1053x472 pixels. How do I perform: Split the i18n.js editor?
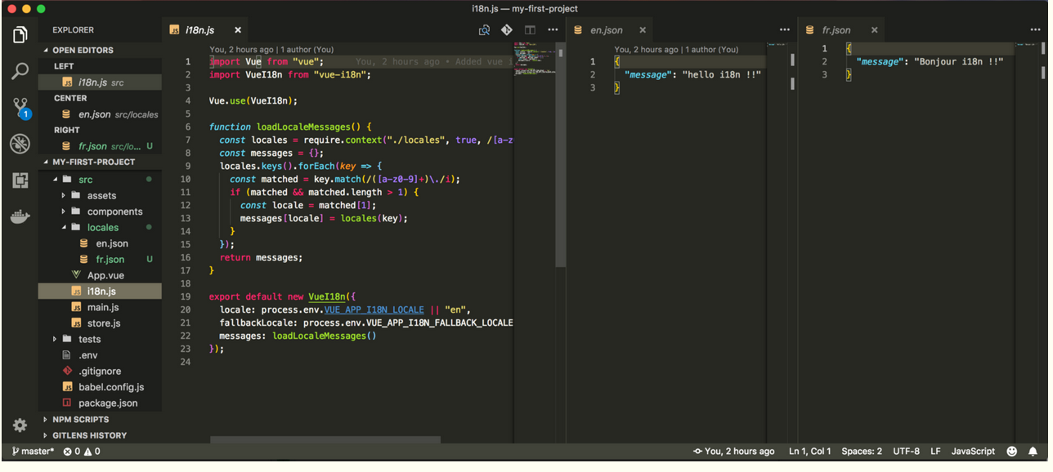coord(530,30)
